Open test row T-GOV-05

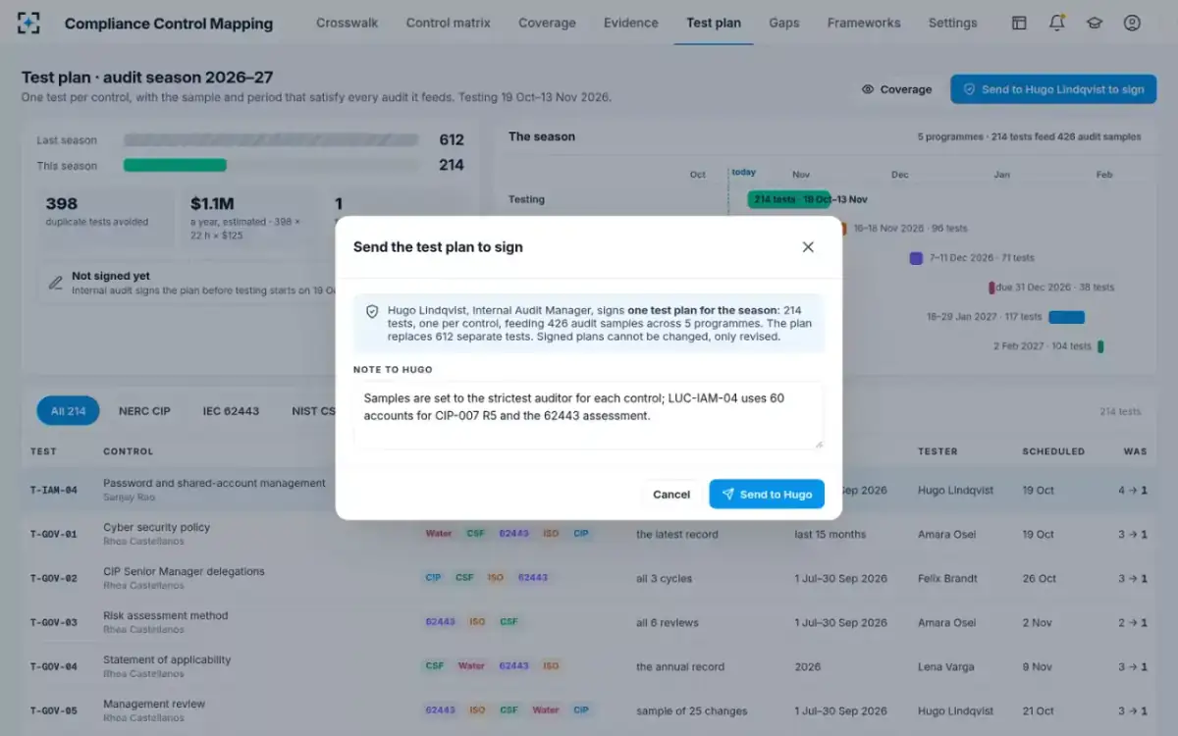(589, 710)
